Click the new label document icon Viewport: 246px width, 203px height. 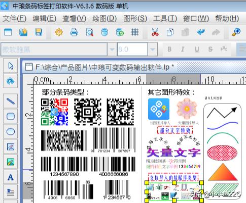click(8, 32)
